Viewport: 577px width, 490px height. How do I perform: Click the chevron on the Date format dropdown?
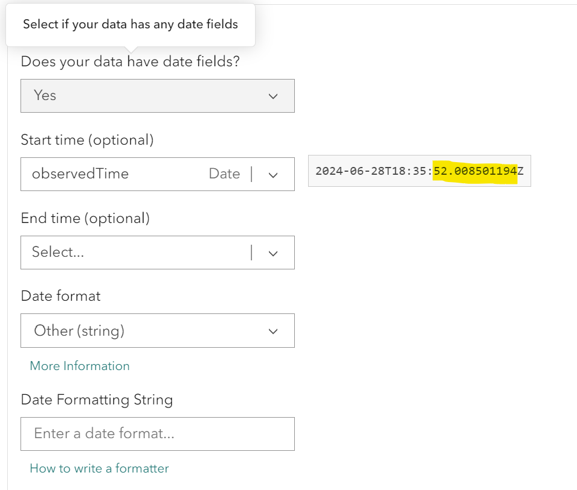(x=273, y=331)
